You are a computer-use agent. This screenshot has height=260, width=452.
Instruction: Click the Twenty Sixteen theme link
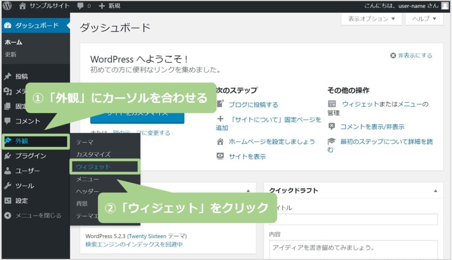click(x=147, y=236)
